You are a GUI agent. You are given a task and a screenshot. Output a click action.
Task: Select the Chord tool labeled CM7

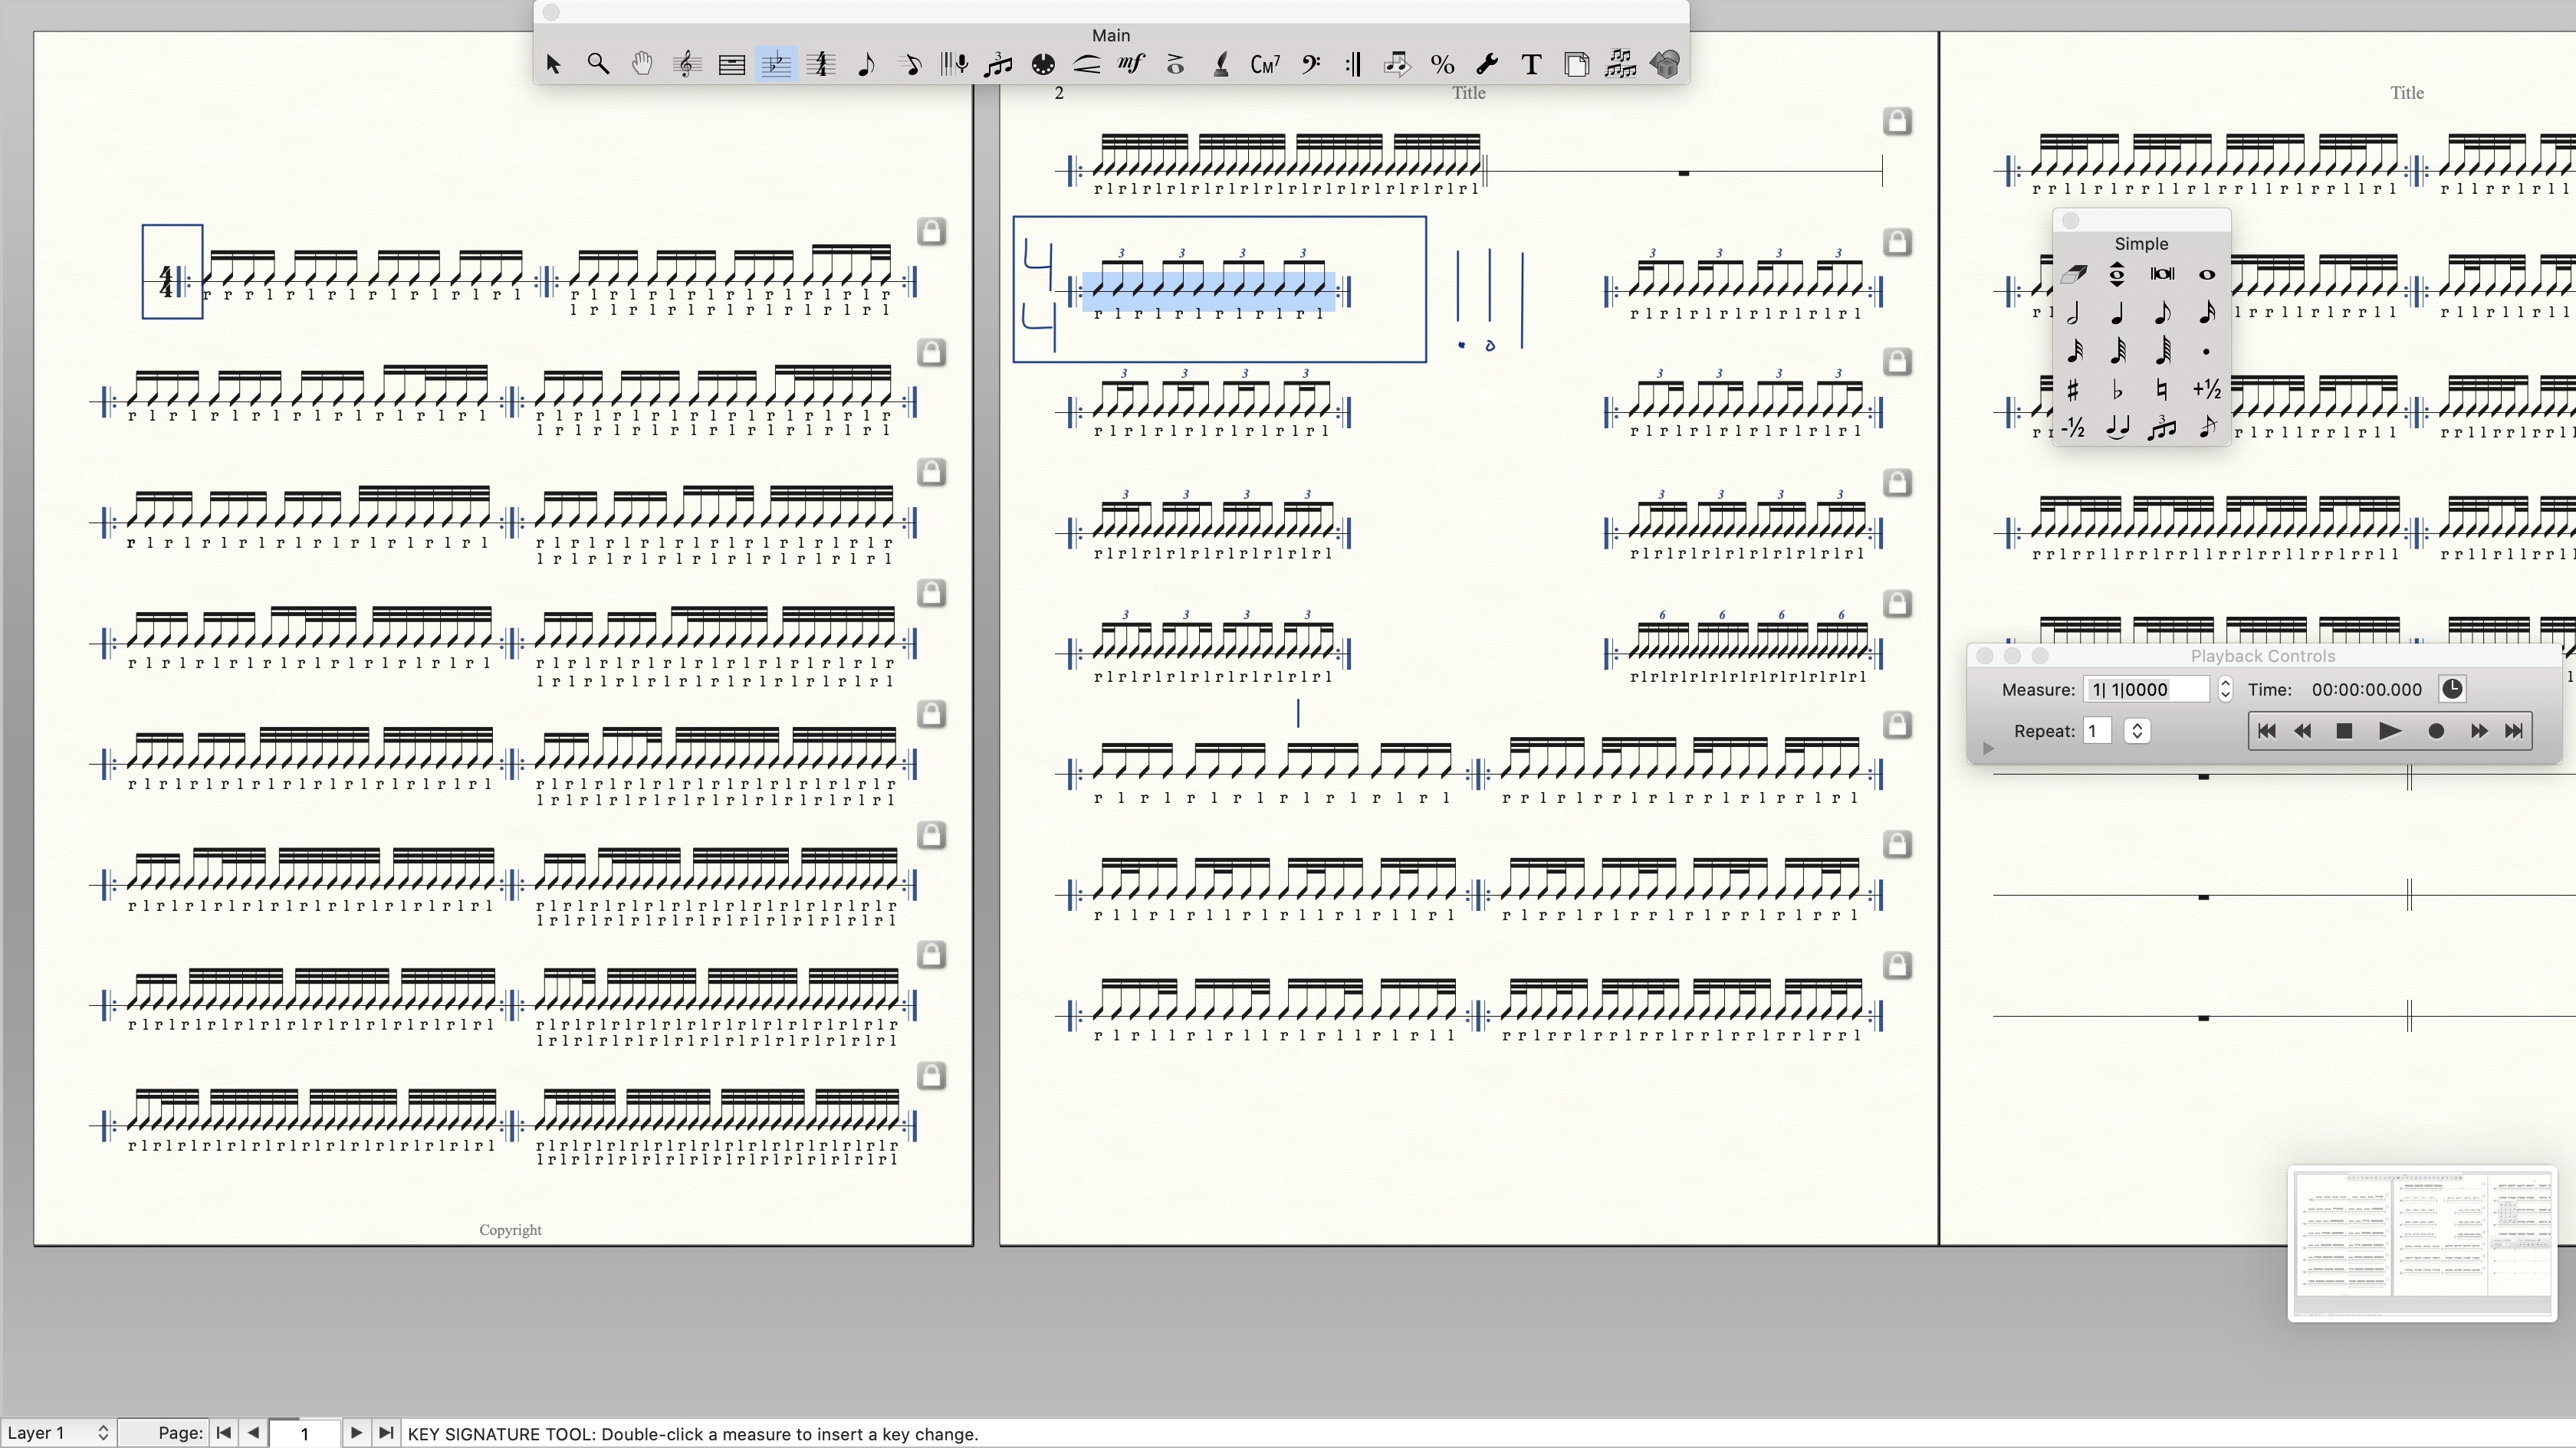(1265, 65)
